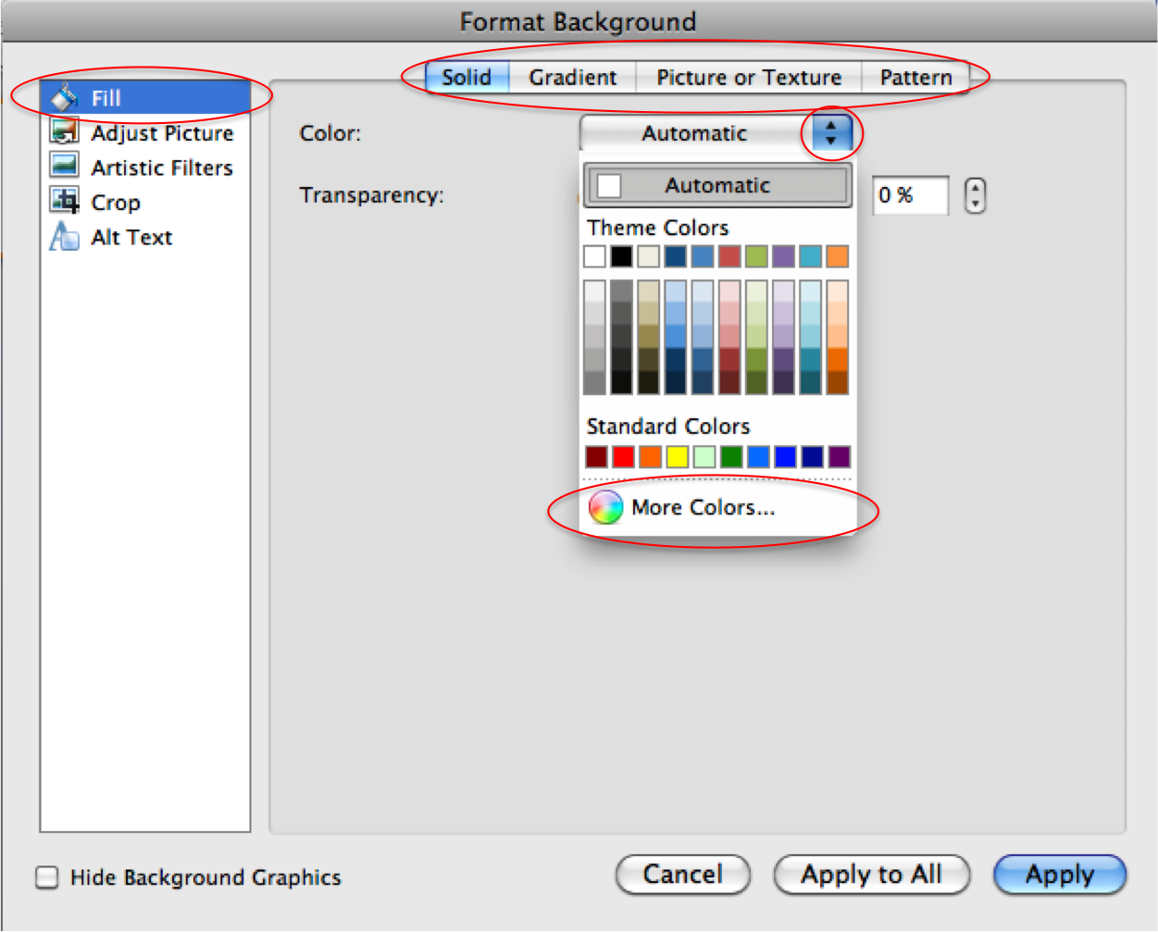Switch to the Gradient tab

pyautogui.click(x=572, y=78)
